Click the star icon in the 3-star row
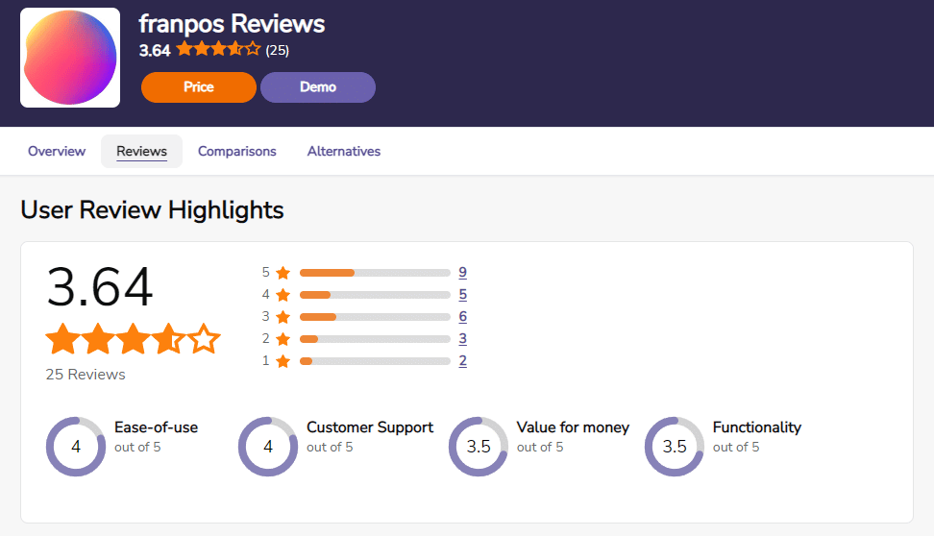Viewport: 934px width, 536px height. [x=283, y=317]
